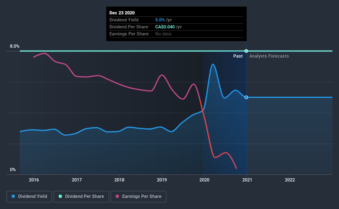Click the tooltip date 'Dec 23 2020'

[x=122, y=13]
